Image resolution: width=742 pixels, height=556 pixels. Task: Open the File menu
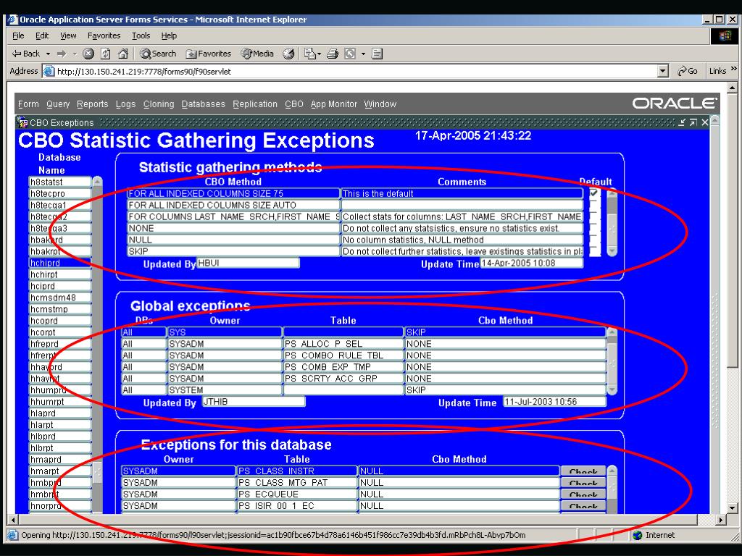tap(18, 35)
